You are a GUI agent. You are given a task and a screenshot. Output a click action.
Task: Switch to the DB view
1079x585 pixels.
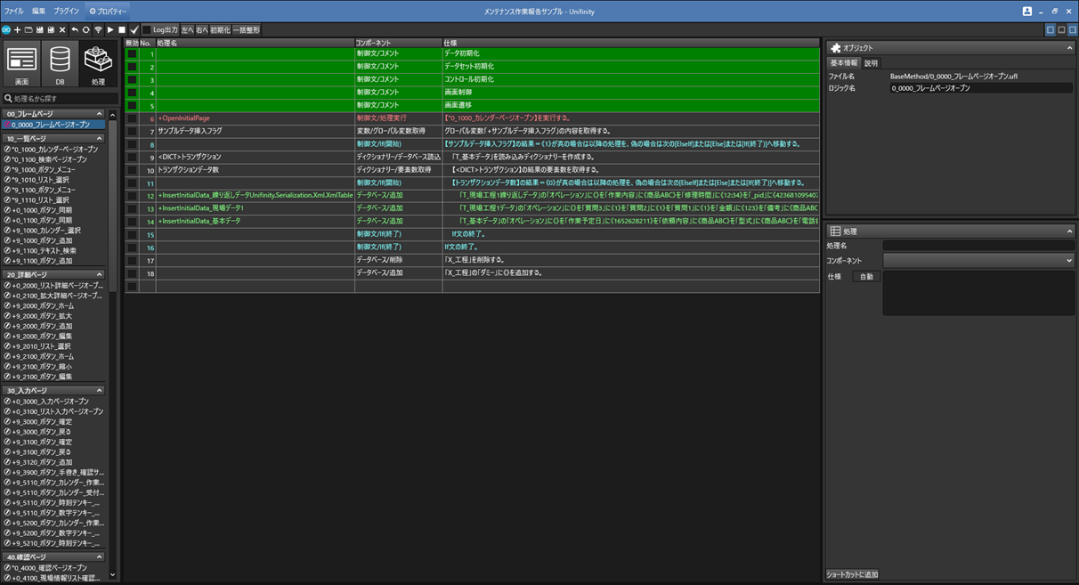(60, 64)
